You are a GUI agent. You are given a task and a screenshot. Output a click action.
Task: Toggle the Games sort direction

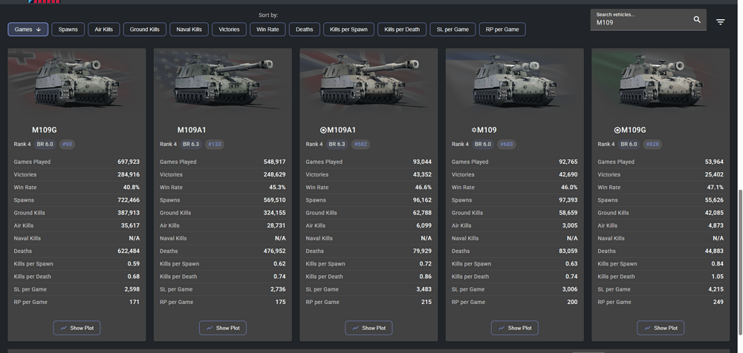[x=28, y=30]
